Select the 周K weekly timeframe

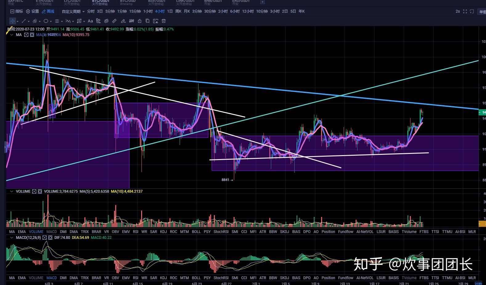pos(178,11)
